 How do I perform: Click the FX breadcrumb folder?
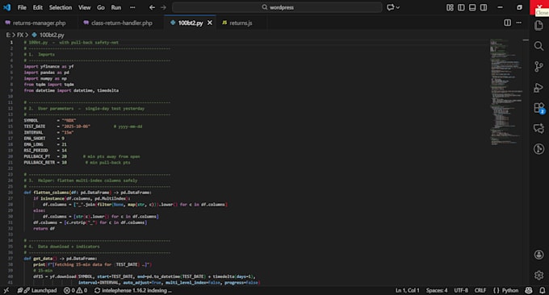click(x=20, y=35)
